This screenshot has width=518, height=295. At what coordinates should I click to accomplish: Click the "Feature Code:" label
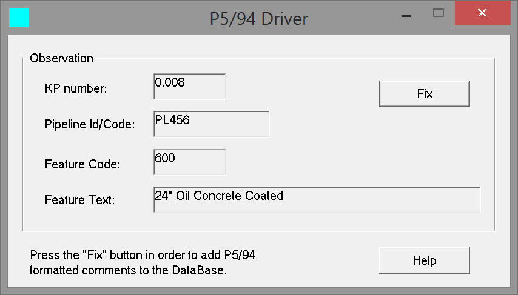[82, 164]
